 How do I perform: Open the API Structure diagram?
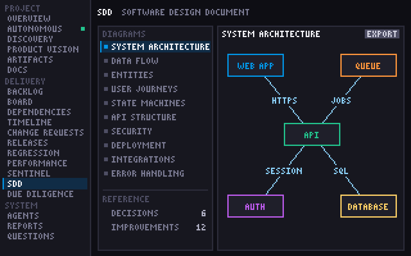point(144,117)
